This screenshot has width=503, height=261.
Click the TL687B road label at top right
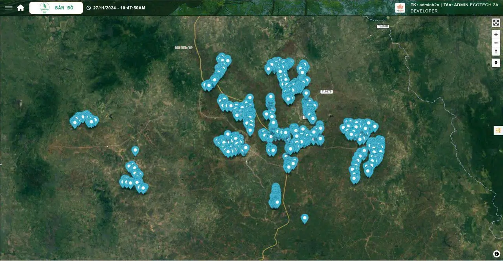coord(382,26)
